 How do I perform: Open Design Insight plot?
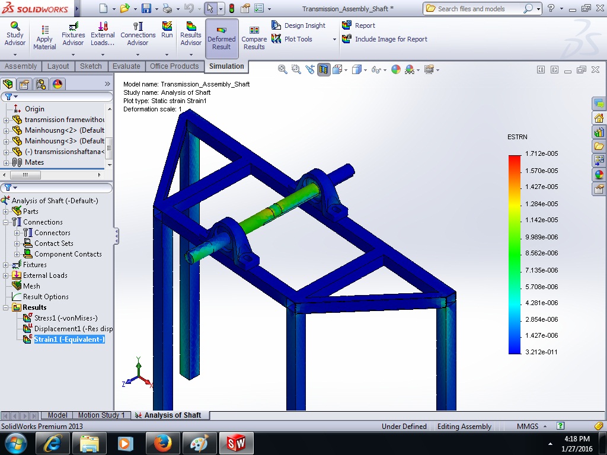pyautogui.click(x=299, y=25)
